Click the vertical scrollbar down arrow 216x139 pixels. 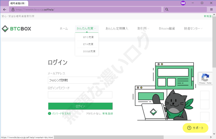point(214,134)
